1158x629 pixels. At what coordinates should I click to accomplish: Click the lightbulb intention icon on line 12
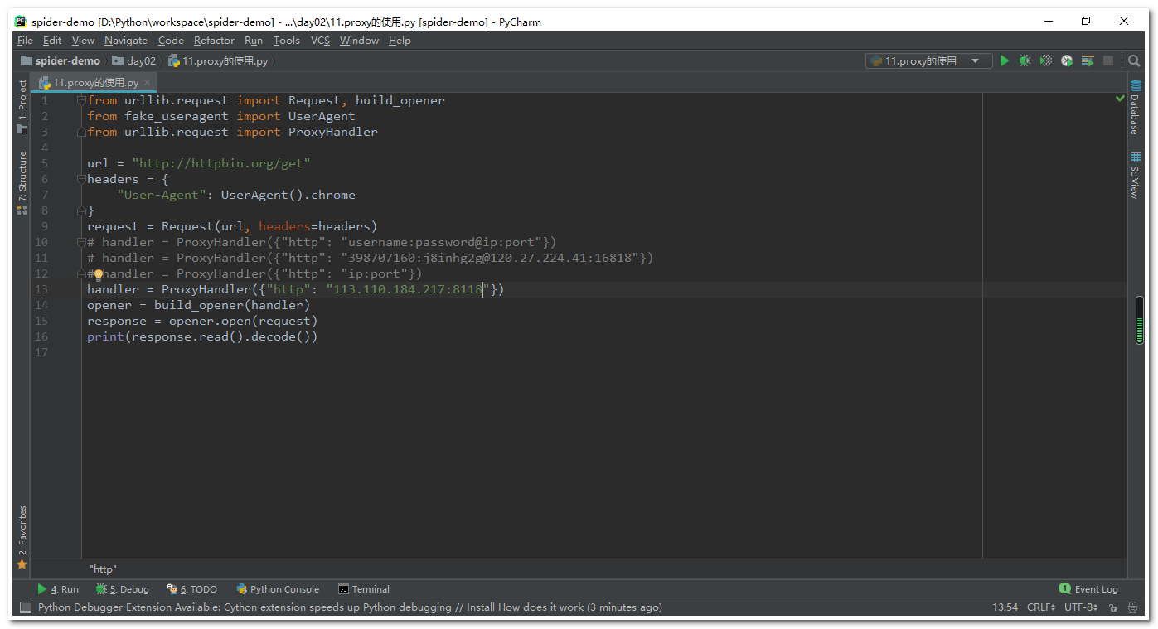[x=98, y=273]
